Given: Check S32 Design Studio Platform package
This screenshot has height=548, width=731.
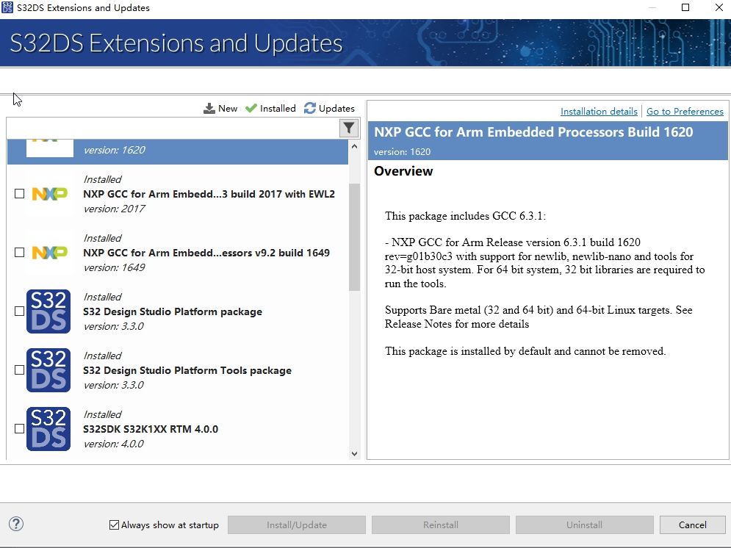Looking at the screenshot, I should coord(19,311).
